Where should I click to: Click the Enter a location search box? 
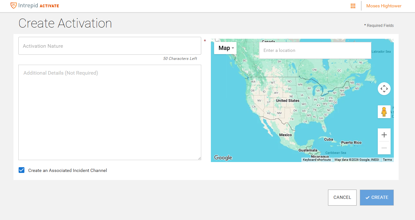pos(315,50)
